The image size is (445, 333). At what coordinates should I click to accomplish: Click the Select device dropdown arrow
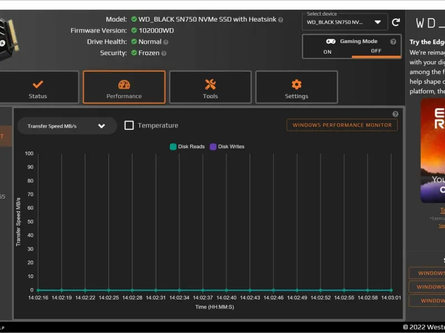pos(378,22)
